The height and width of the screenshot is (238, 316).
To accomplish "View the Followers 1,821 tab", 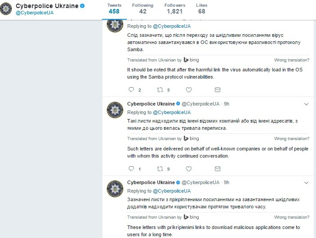I will (175, 9).
